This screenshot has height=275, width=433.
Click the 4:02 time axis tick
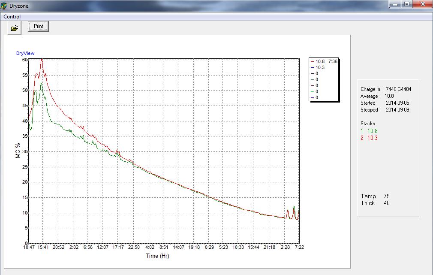tap(150, 247)
